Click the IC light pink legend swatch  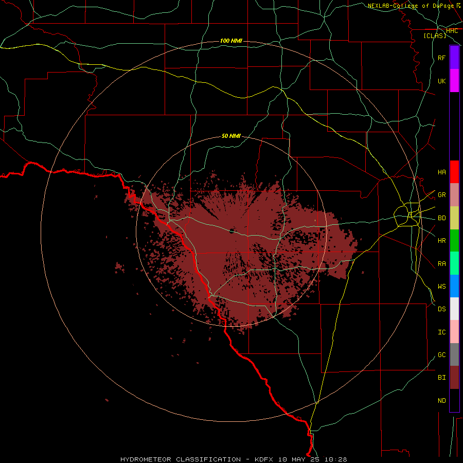coord(454,332)
